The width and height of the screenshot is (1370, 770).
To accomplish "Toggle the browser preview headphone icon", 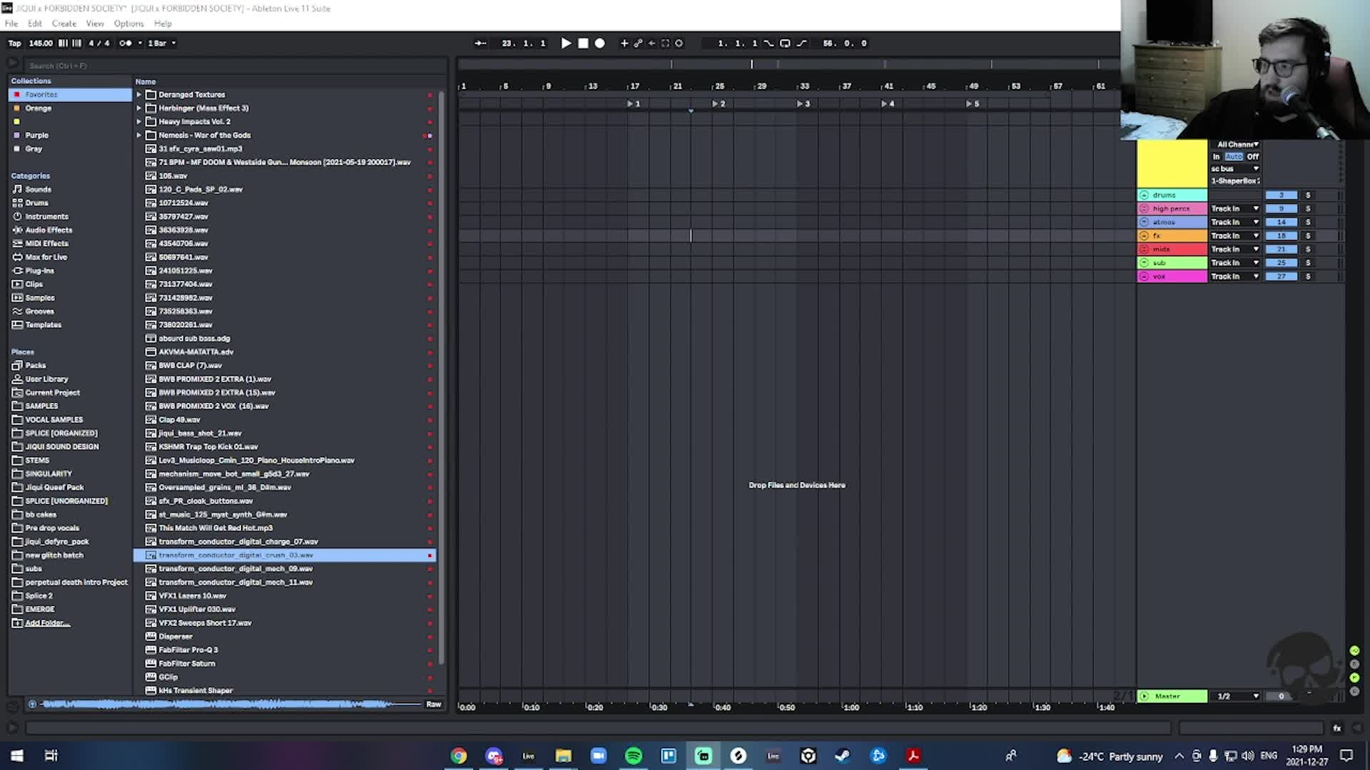I will 32,704.
